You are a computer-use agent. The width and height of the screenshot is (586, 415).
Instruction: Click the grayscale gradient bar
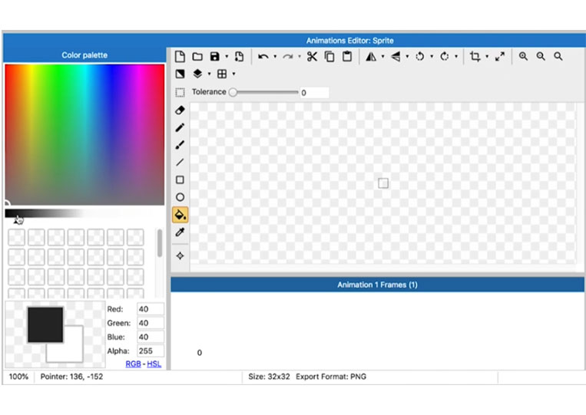tap(84, 213)
